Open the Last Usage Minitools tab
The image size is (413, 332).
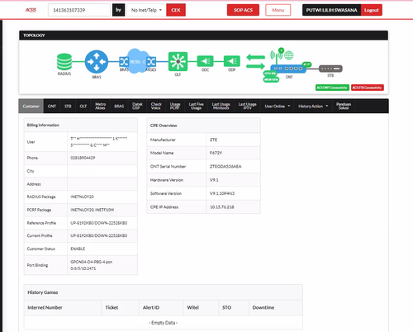[x=221, y=107]
